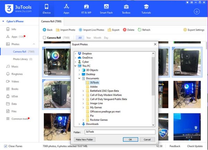
Task: Open the Tutorials graduation cap icon
Action: click(x=146, y=7)
